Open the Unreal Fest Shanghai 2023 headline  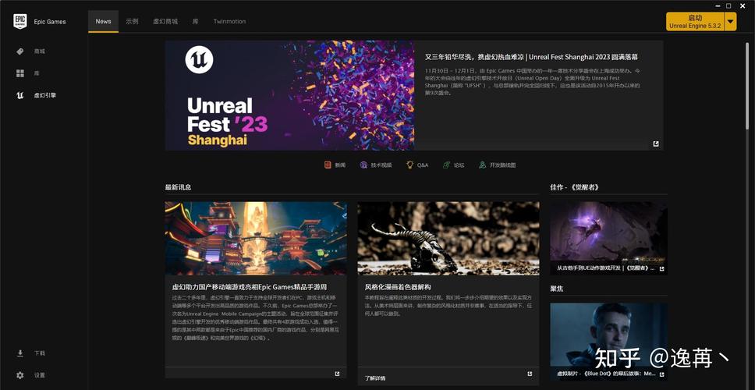pos(532,57)
